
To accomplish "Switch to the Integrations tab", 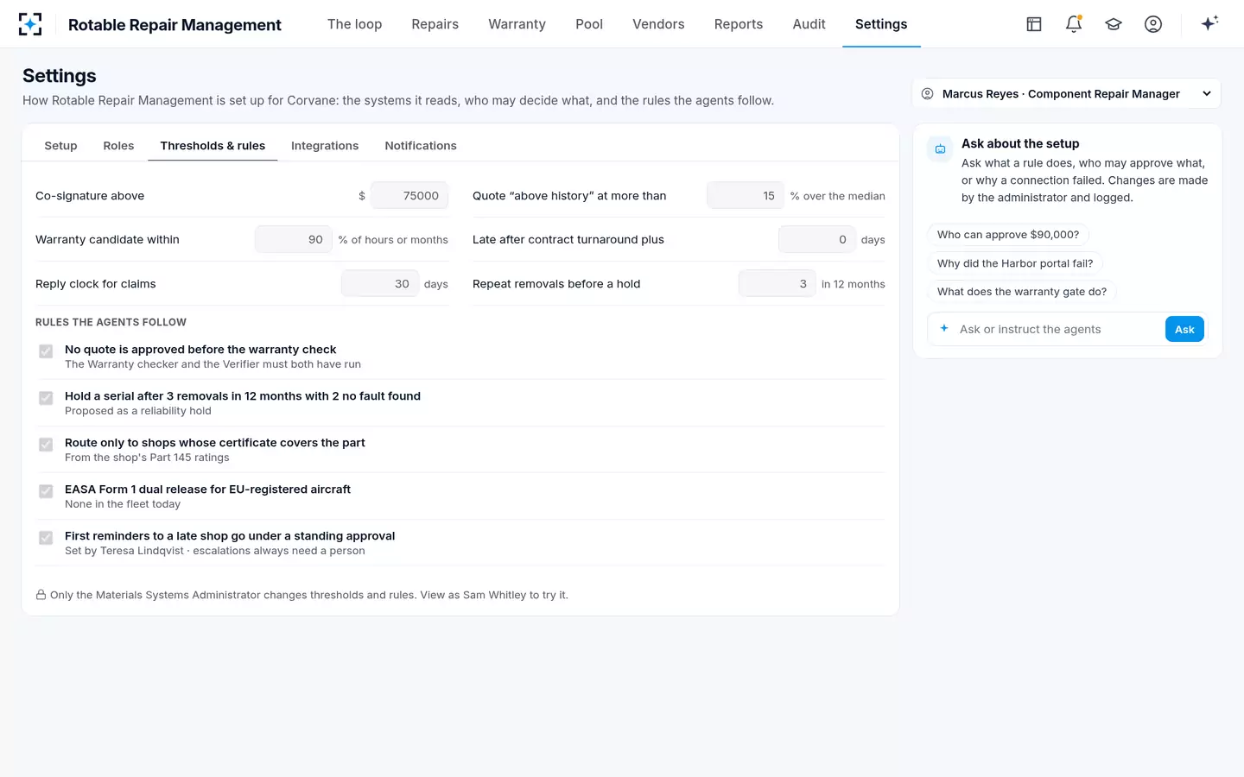I will pos(325,146).
